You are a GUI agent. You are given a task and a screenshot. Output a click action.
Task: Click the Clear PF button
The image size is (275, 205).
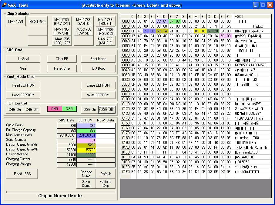pos(62,59)
